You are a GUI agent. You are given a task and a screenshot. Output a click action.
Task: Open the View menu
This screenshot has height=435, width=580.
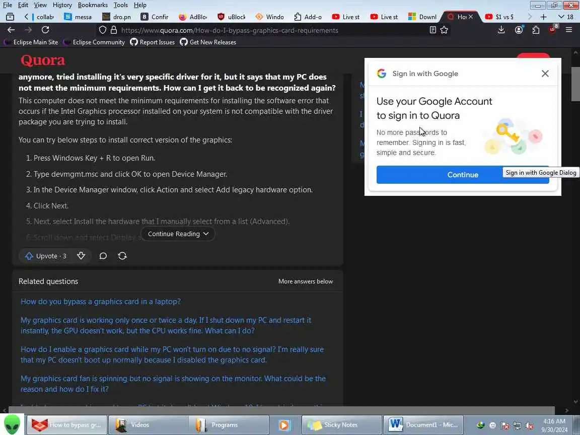[x=40, y=5]
